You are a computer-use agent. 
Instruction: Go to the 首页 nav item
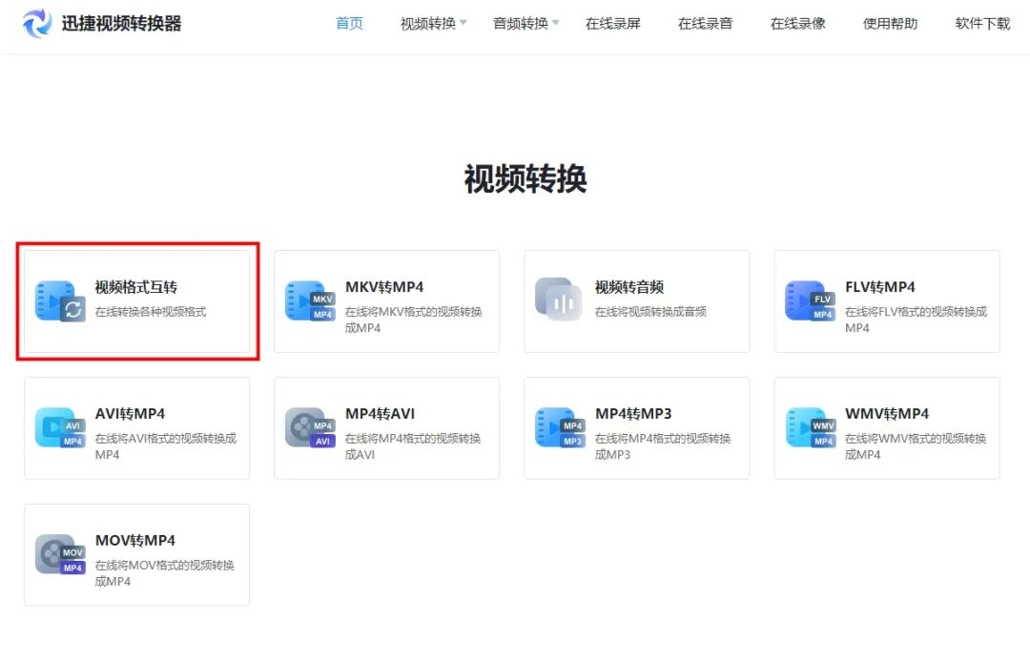(x=349, y=24)
